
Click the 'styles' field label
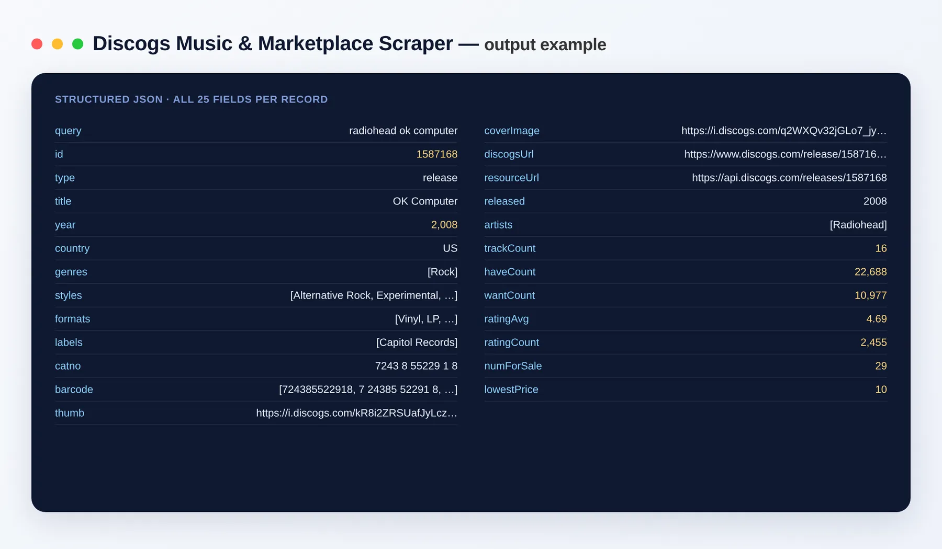click(69, 295)
